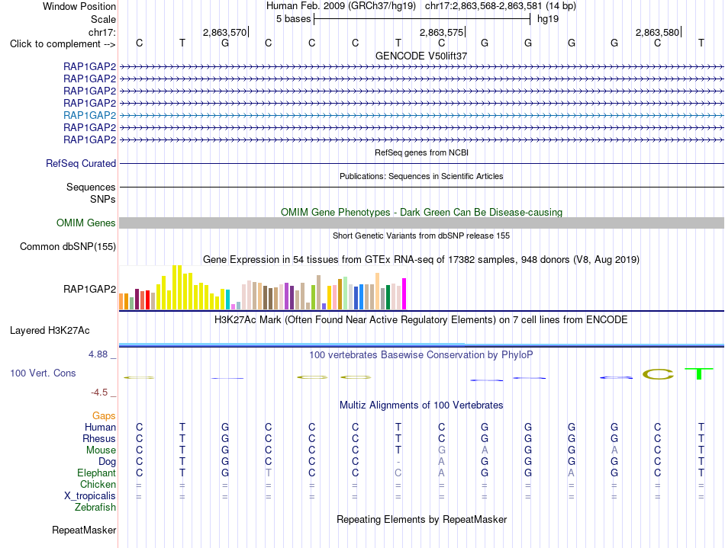Open the Layered H3K27Ac track label

click(50, 331)
